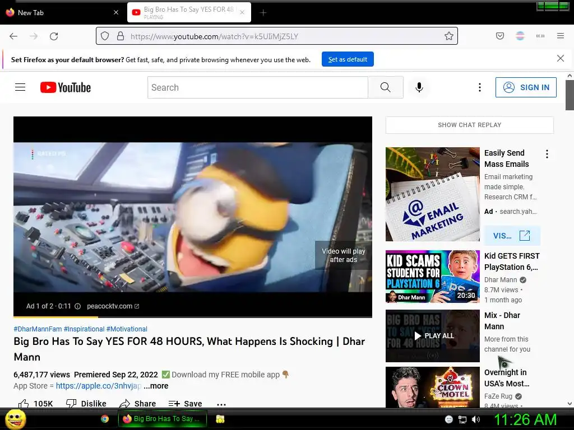Image resolution: width=574 pixels, height=430 pixels.
Task: Click the Dhar Mann channel name
Action: [501, 280]
